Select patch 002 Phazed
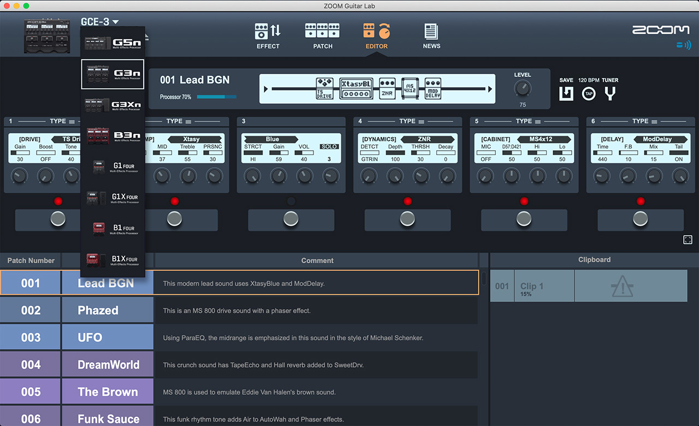This screenshot has width=699, height=426. tap(239, 310)
